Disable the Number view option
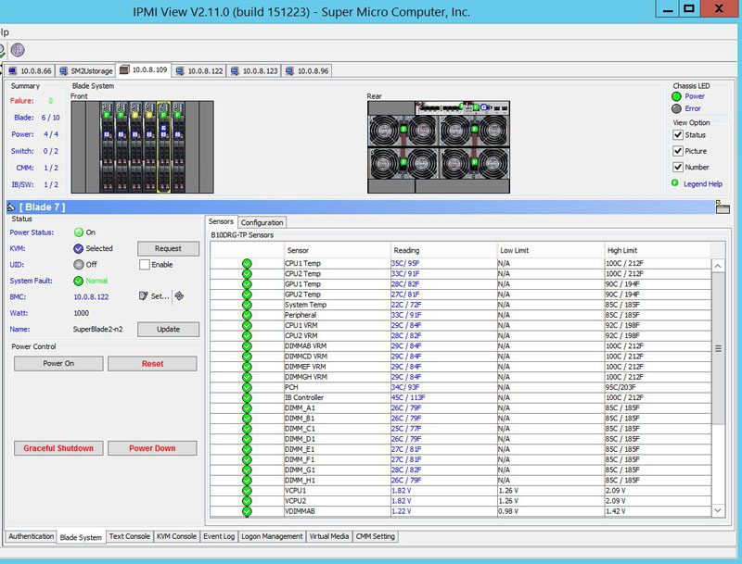Image resolution: width=742 pixels, height=564 pixels. coord(678,168)
